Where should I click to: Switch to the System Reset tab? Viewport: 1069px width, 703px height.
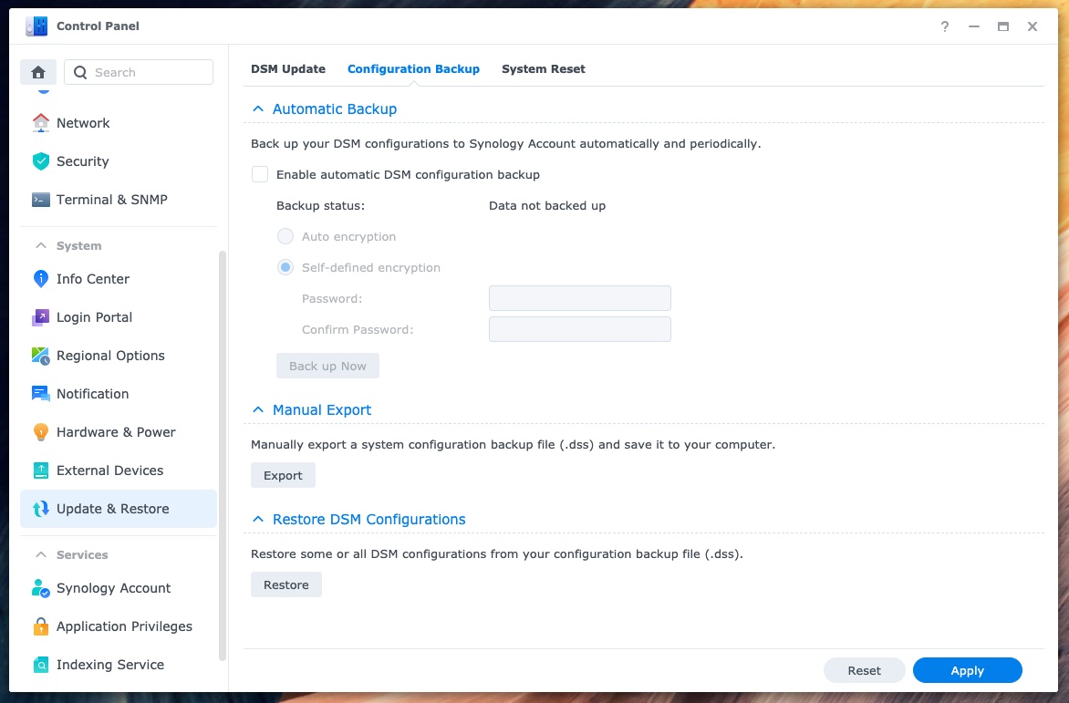pos(544,68)
